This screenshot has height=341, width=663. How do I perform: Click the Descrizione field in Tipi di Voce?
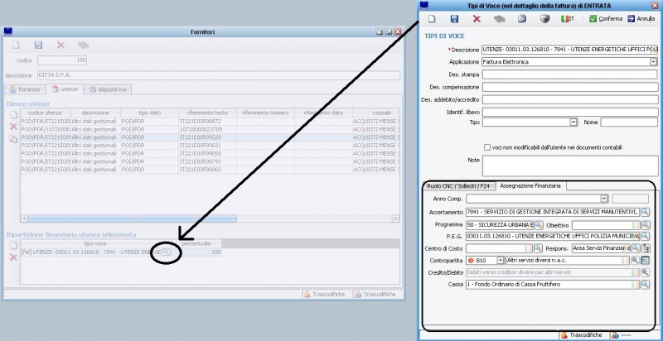point(570,50)
